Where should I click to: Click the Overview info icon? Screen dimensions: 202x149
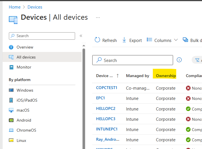11,47
